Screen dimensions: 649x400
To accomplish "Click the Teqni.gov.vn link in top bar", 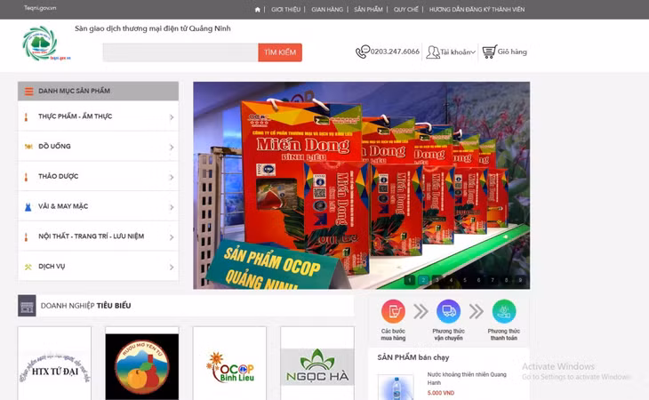I will click(x=40, y=8).
